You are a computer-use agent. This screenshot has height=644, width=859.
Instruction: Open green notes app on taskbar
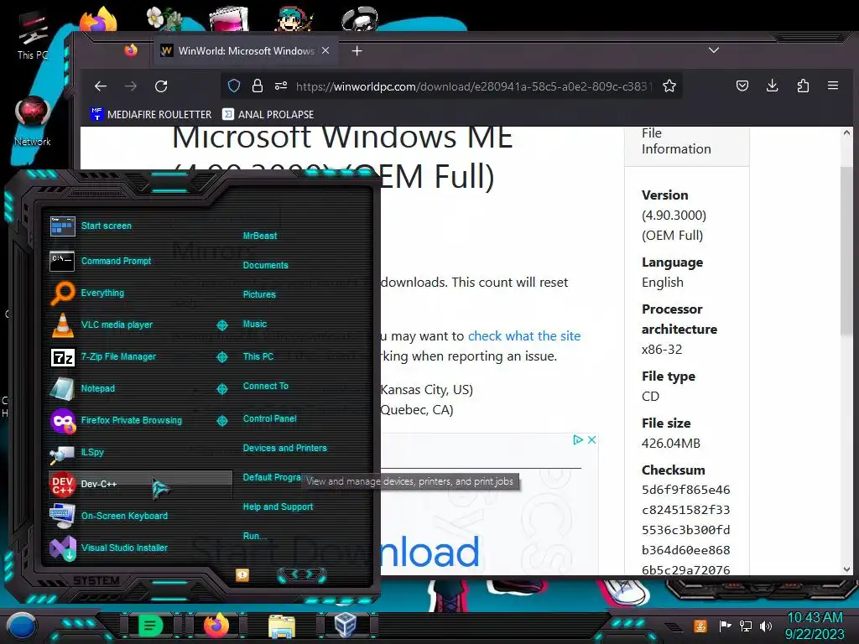coord(149,626)
